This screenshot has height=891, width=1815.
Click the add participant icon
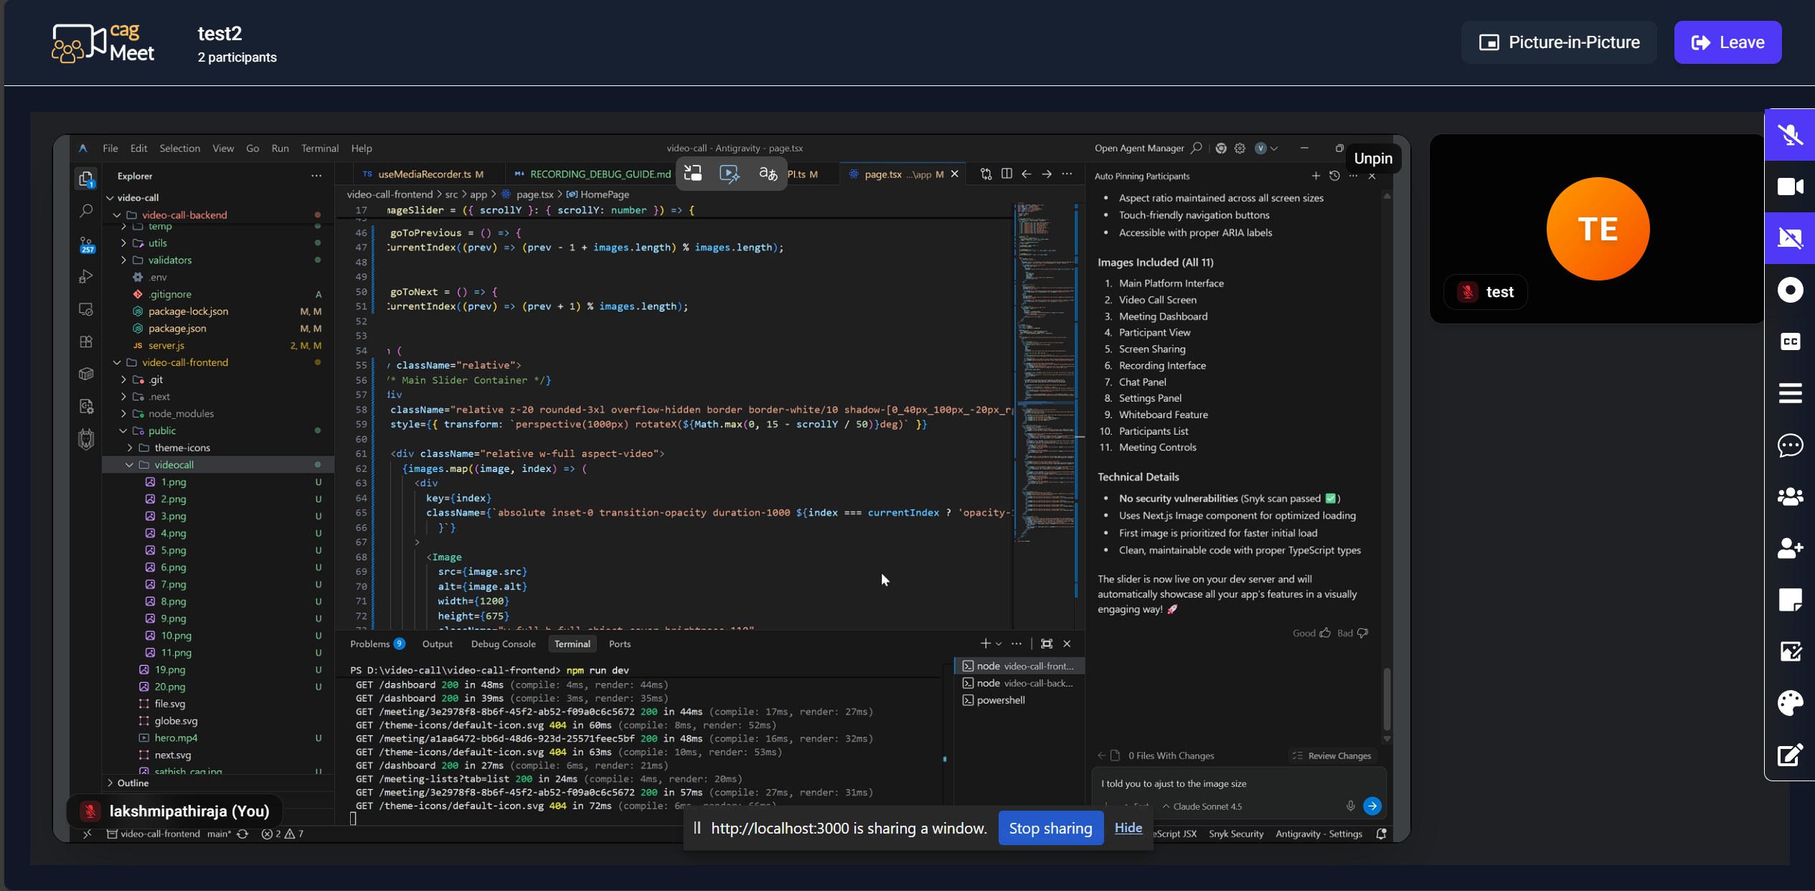tap(1790, 548)
